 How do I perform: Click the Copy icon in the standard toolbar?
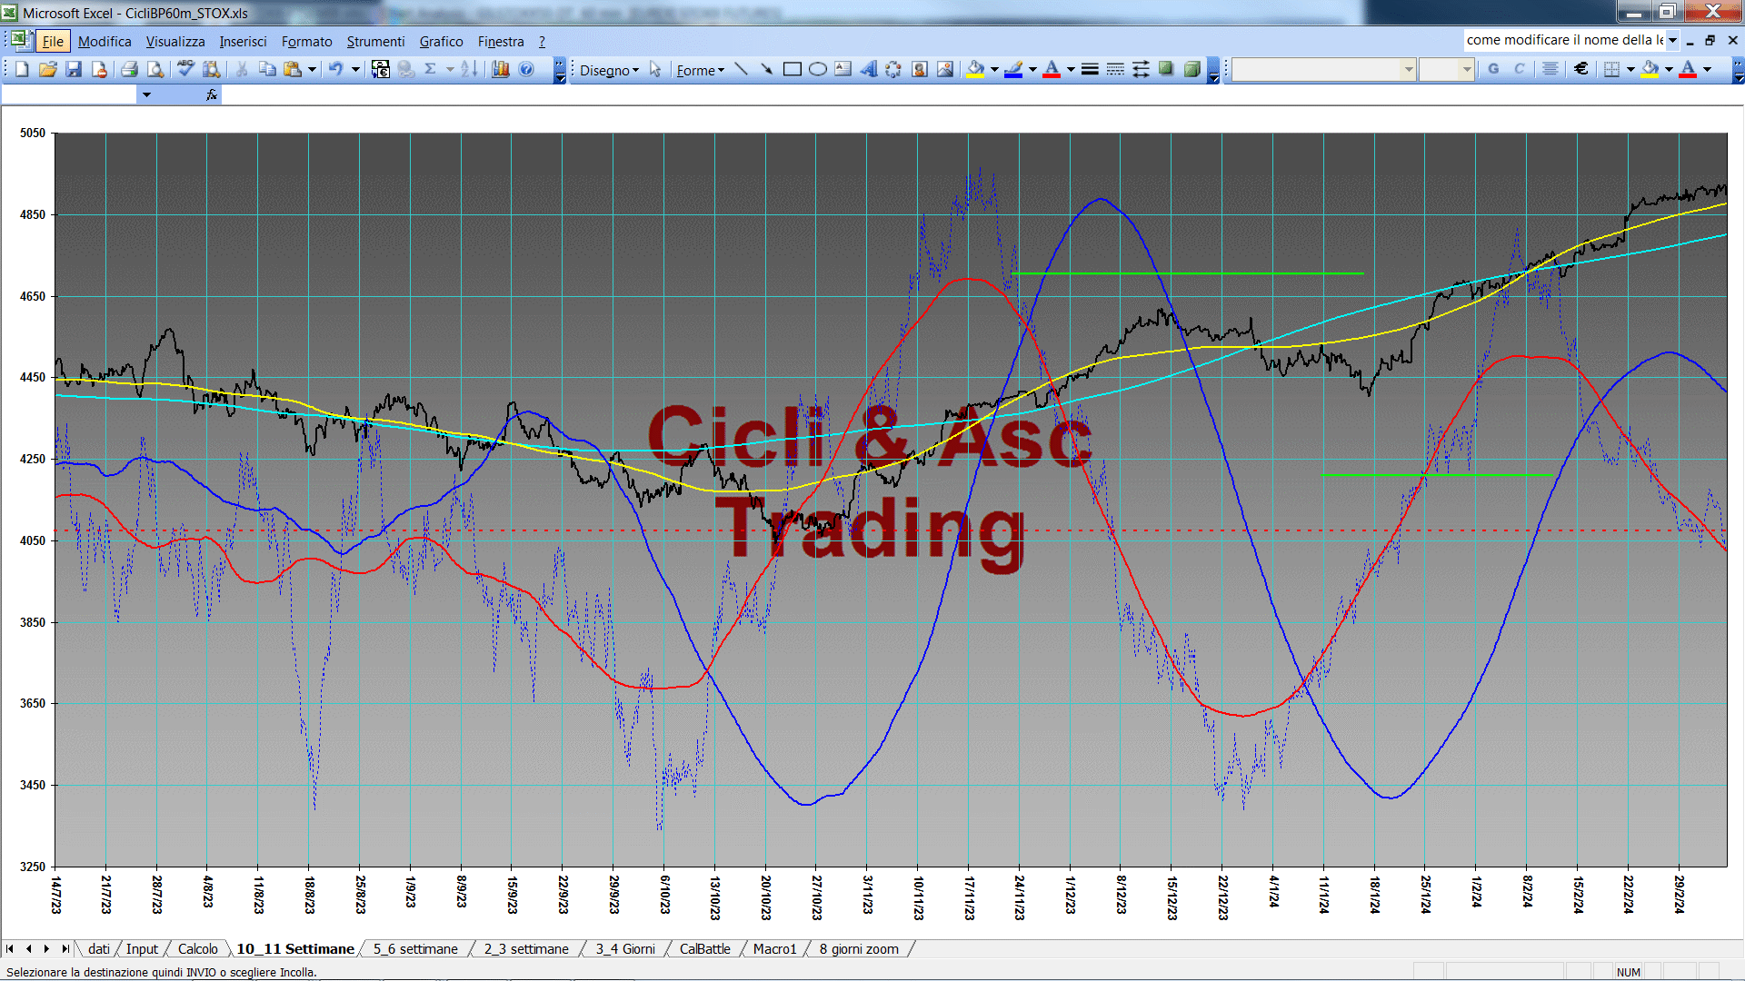(x=267, y=69)
